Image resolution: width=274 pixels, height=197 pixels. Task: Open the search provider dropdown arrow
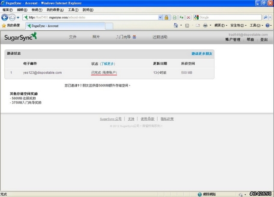270,17
